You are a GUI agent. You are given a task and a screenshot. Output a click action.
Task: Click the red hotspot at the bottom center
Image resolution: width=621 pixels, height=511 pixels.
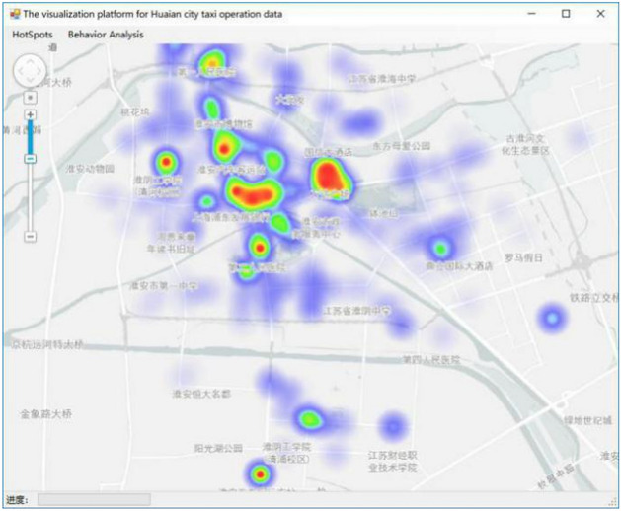(x=260, y=475)
